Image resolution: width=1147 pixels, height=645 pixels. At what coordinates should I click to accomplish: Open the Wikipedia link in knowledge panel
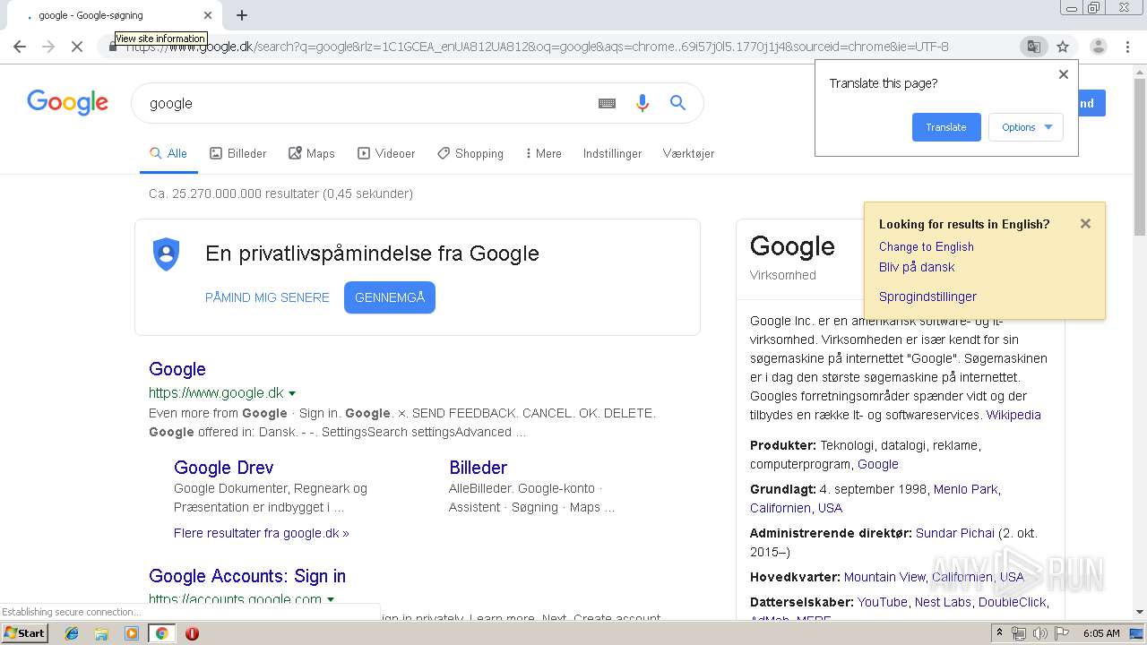tap(1013, 415)
